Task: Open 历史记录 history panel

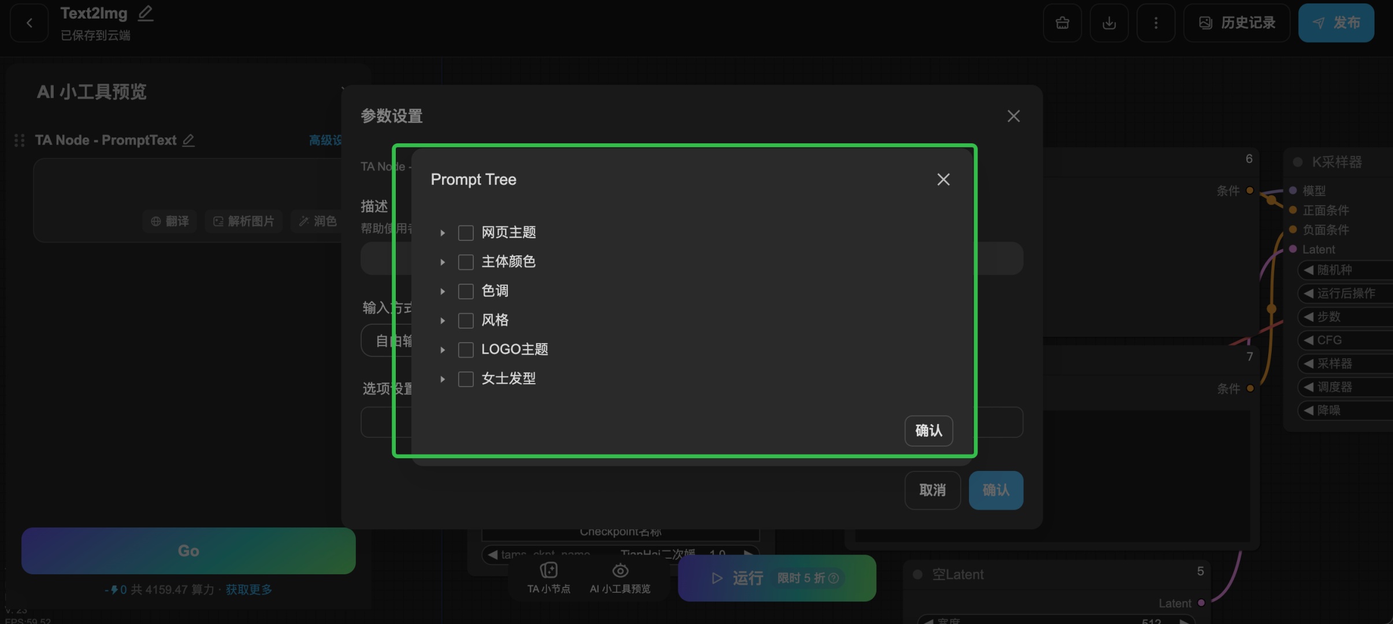Action: click(1237, 23)
